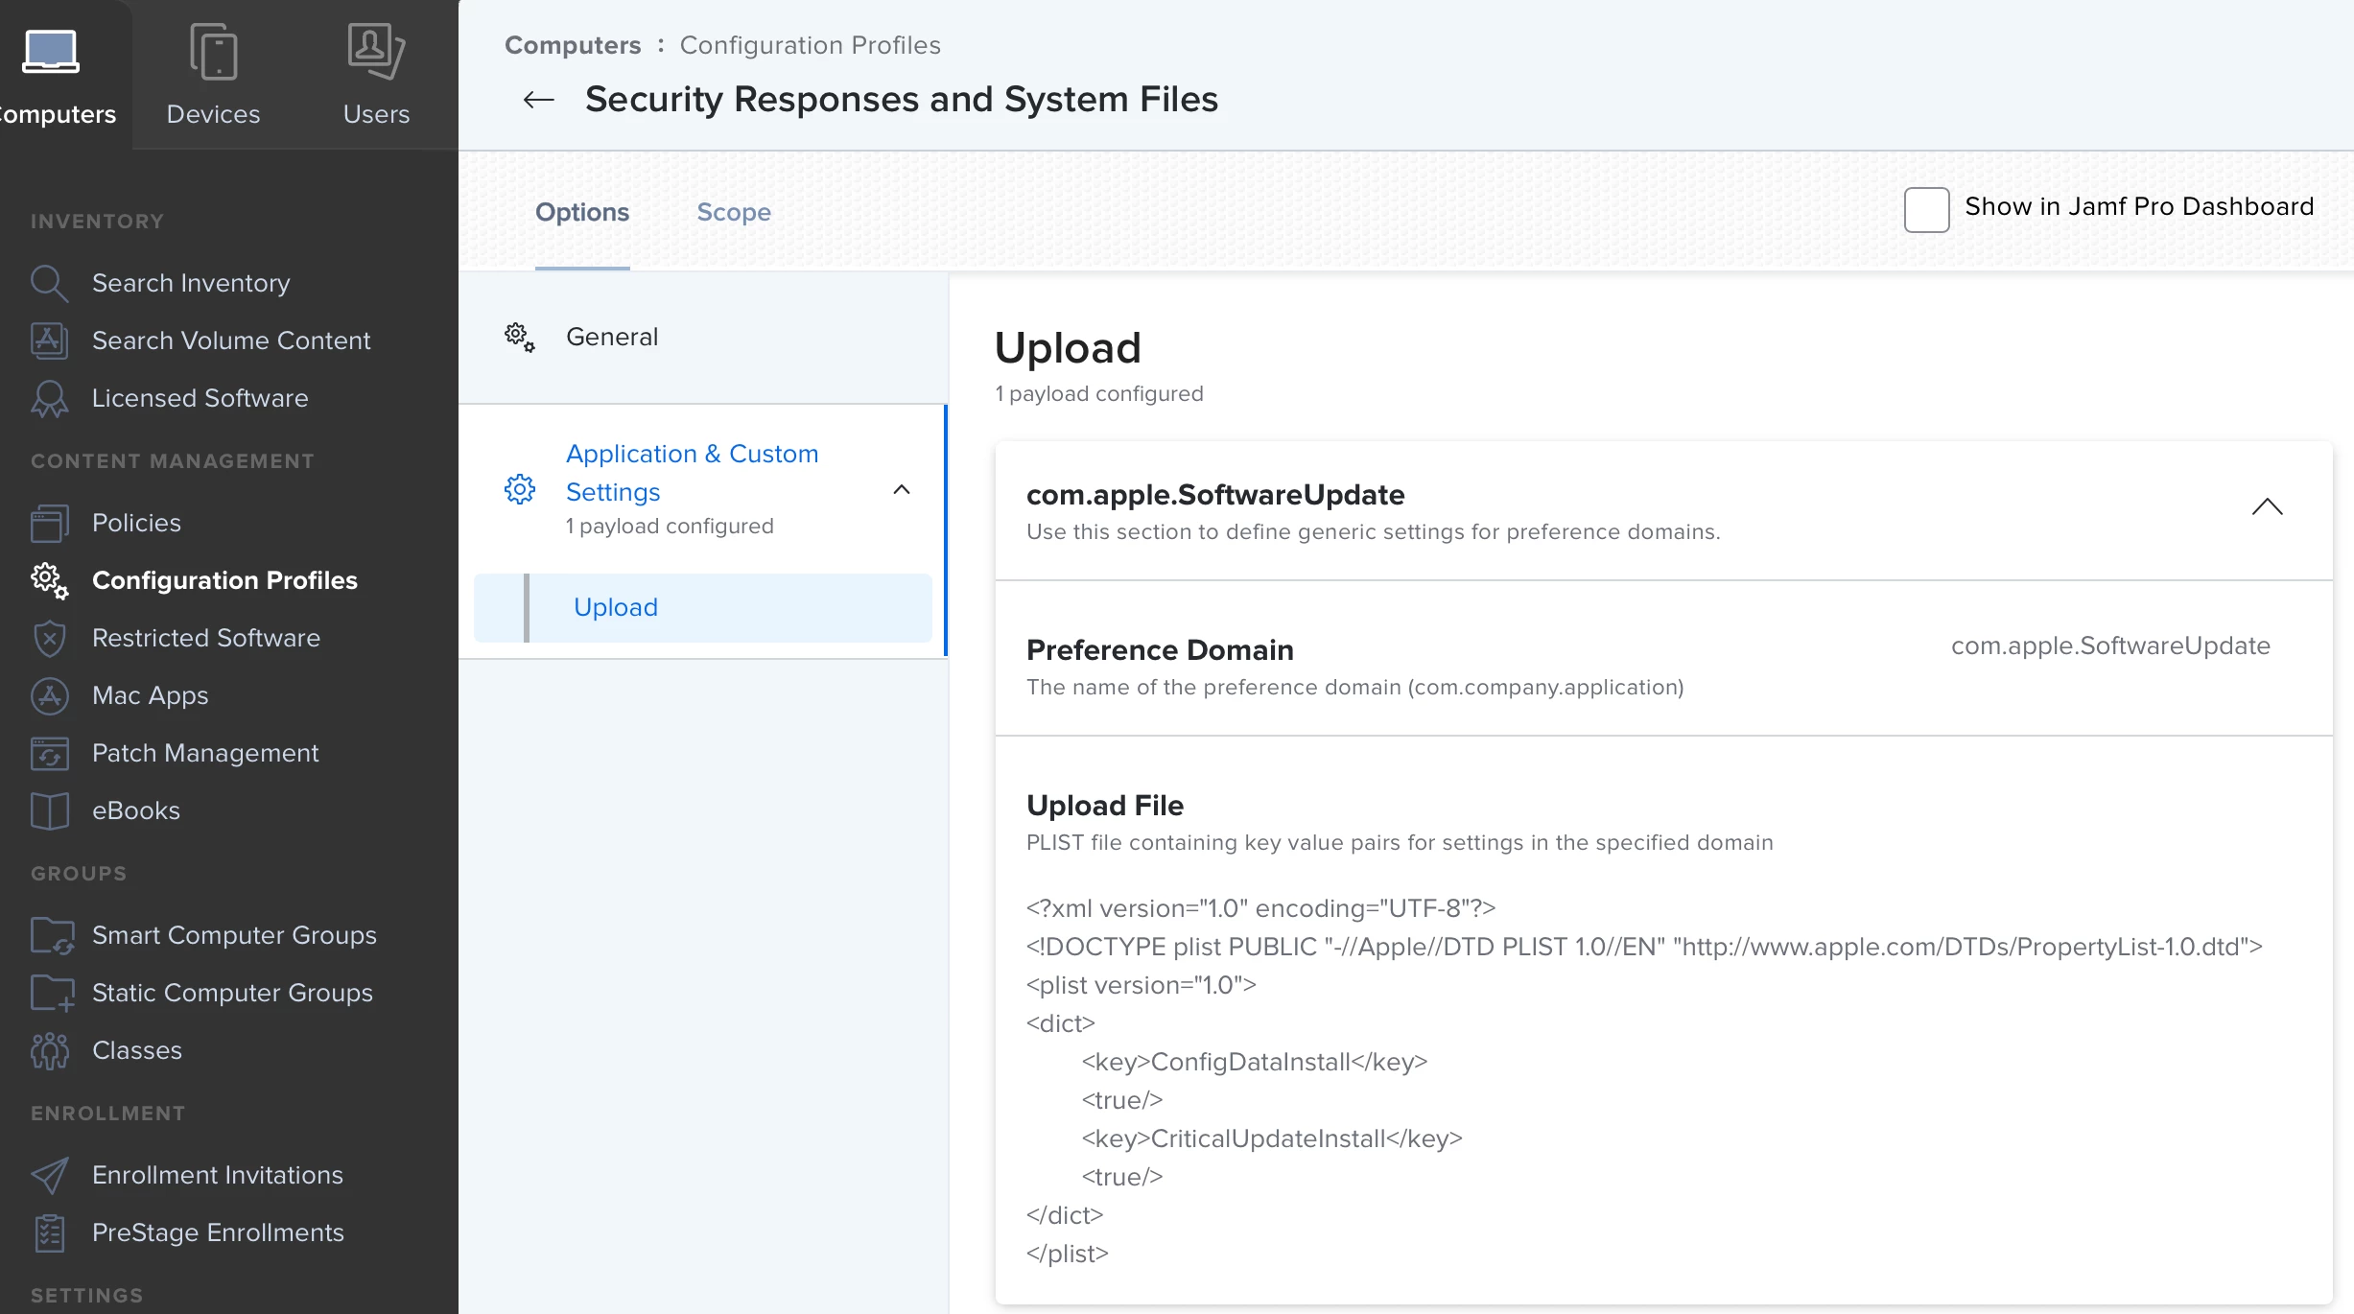Open Enrollment Invitations link

[218, 1176]
